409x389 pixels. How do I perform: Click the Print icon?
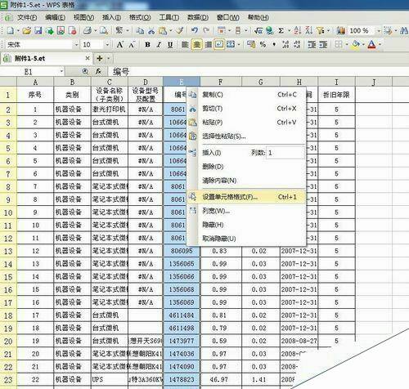click(88, 31)
